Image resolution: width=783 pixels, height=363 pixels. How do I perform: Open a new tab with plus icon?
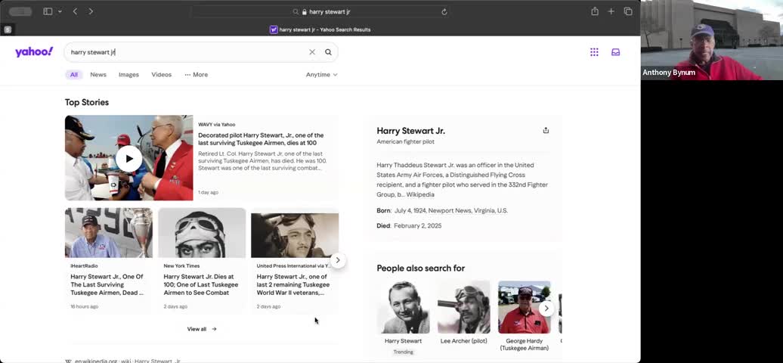click(611, 11)
